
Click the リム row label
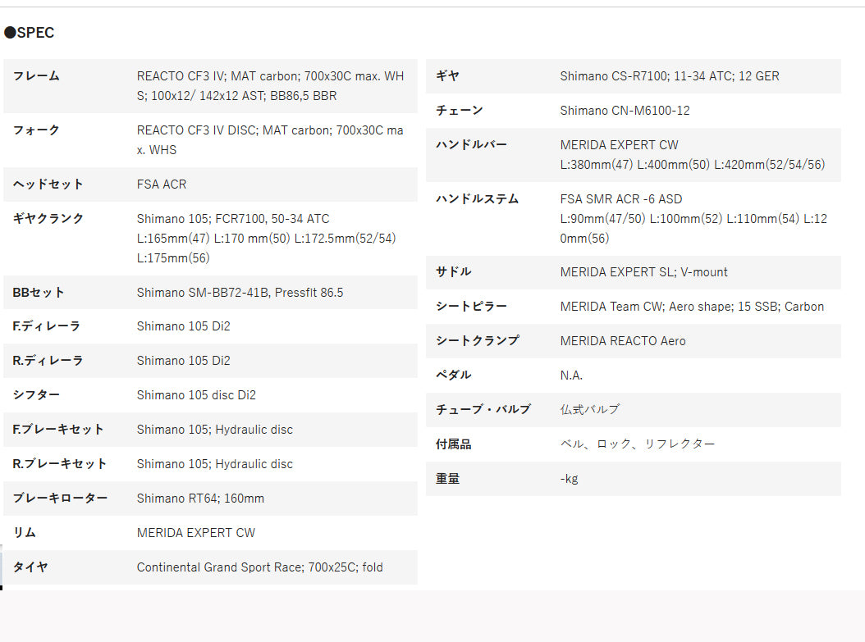pyautogui.click(x=25, y=533)
